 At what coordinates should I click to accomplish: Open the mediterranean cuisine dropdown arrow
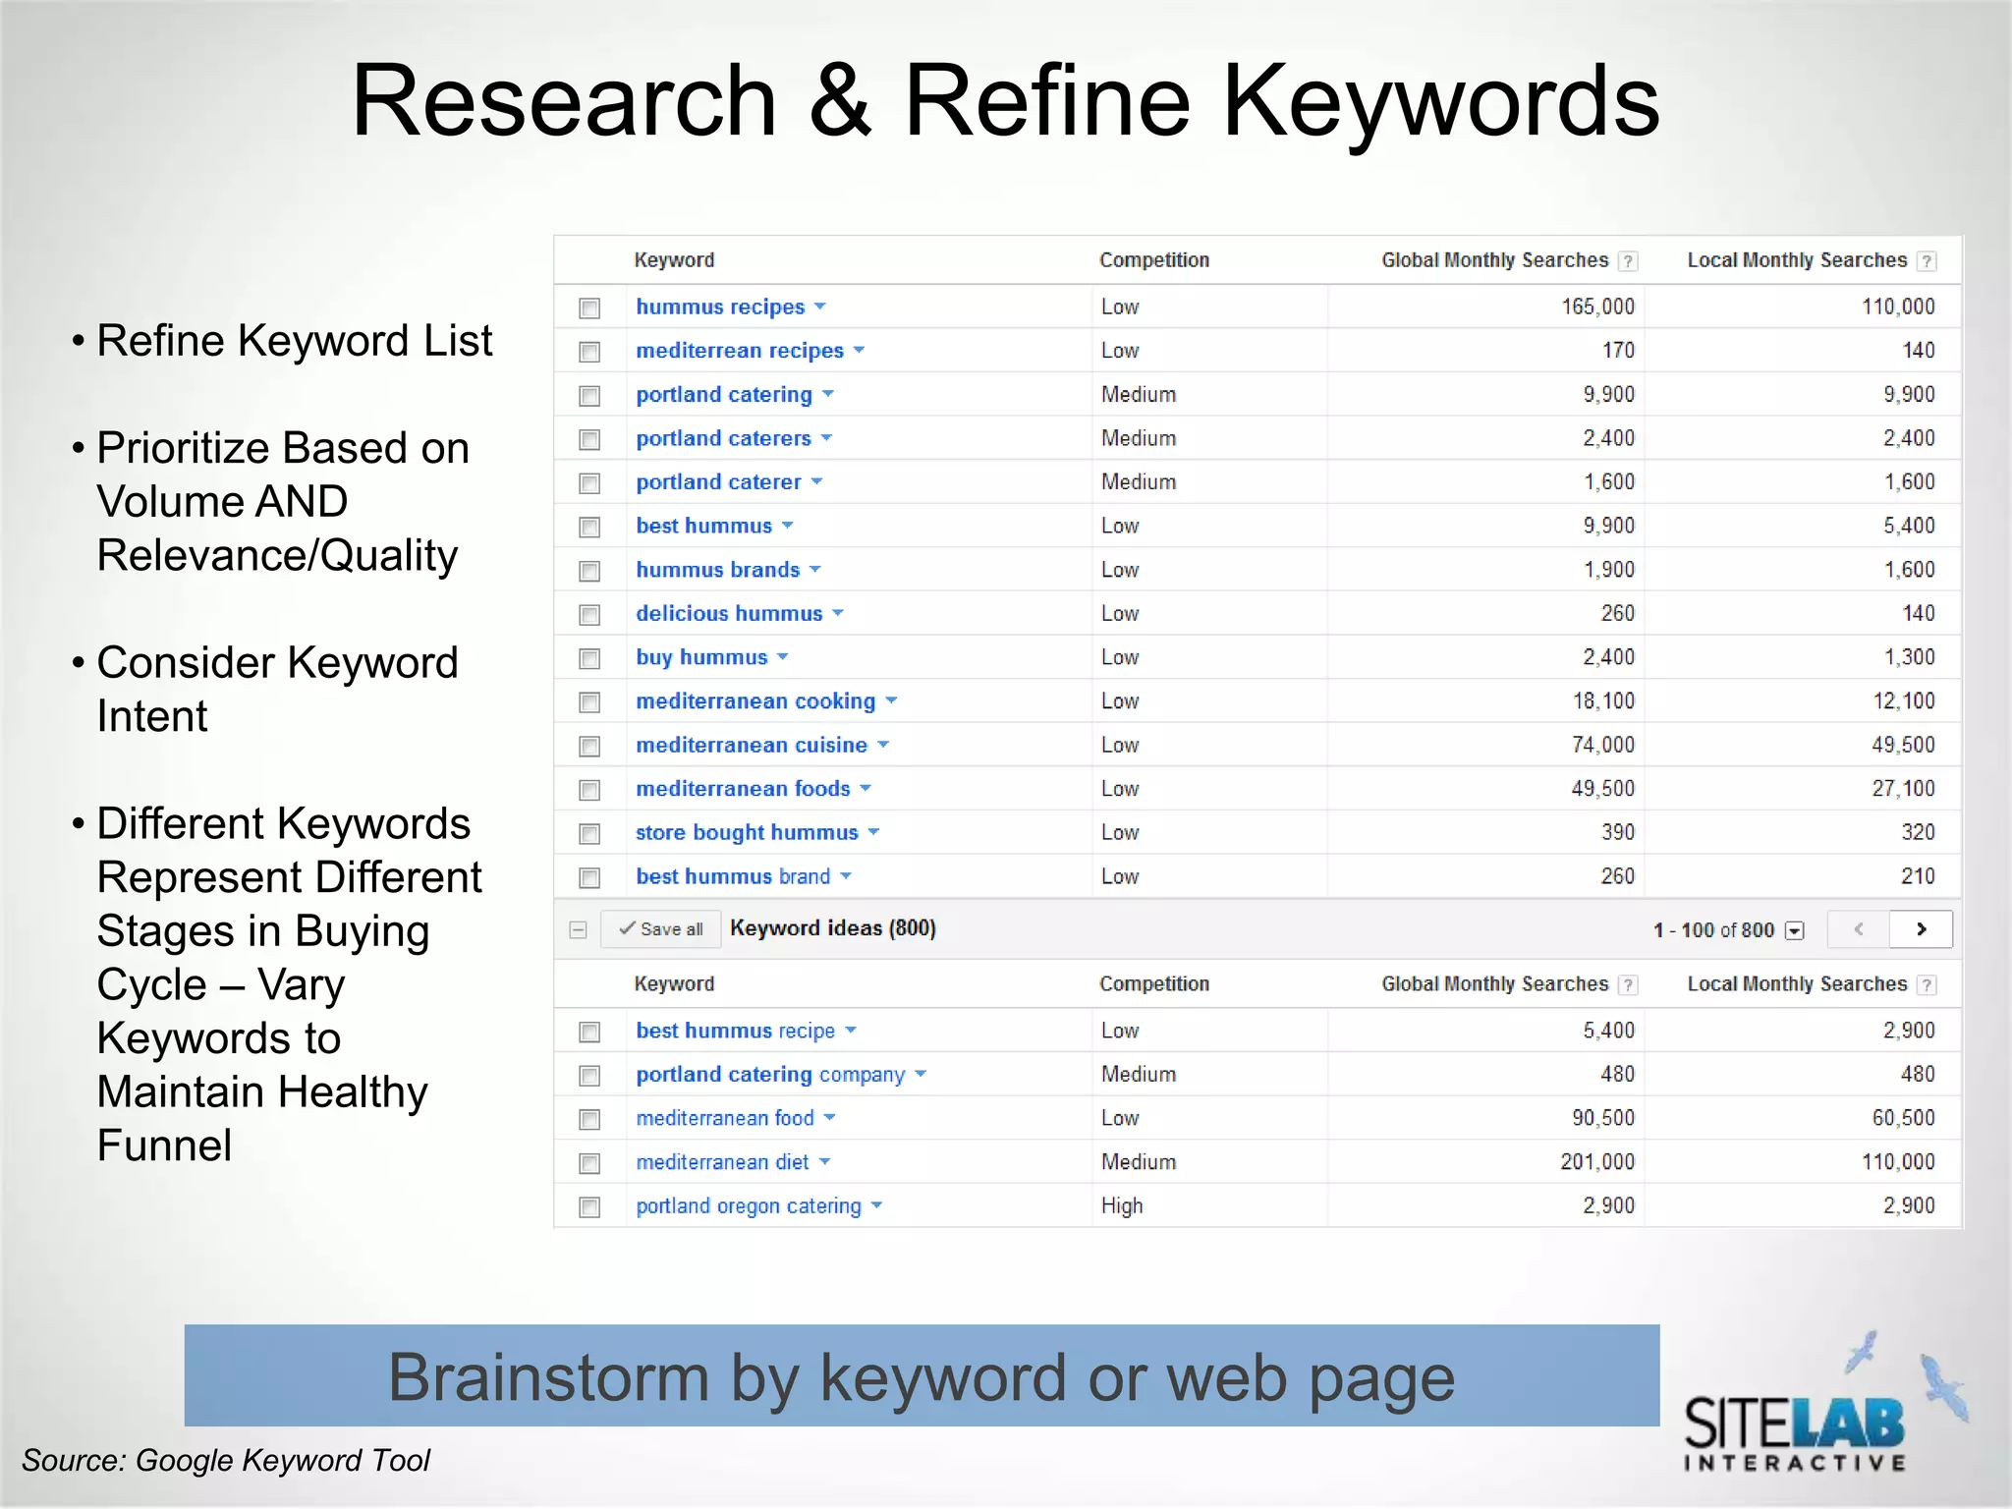(x=883, y=745)
